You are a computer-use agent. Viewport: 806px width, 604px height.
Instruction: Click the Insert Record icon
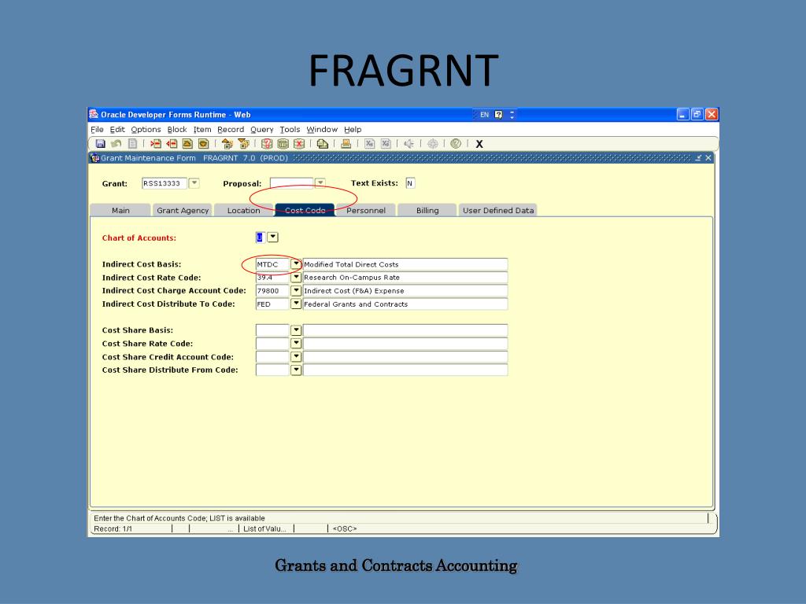pyautogui.click(x=155, y=144)
